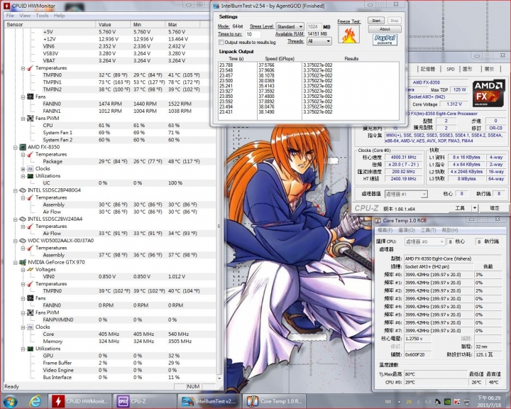Image resolution: width=511 pixels, height=409 pixels.
Task: Click the PayPal Donate icon in IntelBurnTest
Action: pos(385,40)
